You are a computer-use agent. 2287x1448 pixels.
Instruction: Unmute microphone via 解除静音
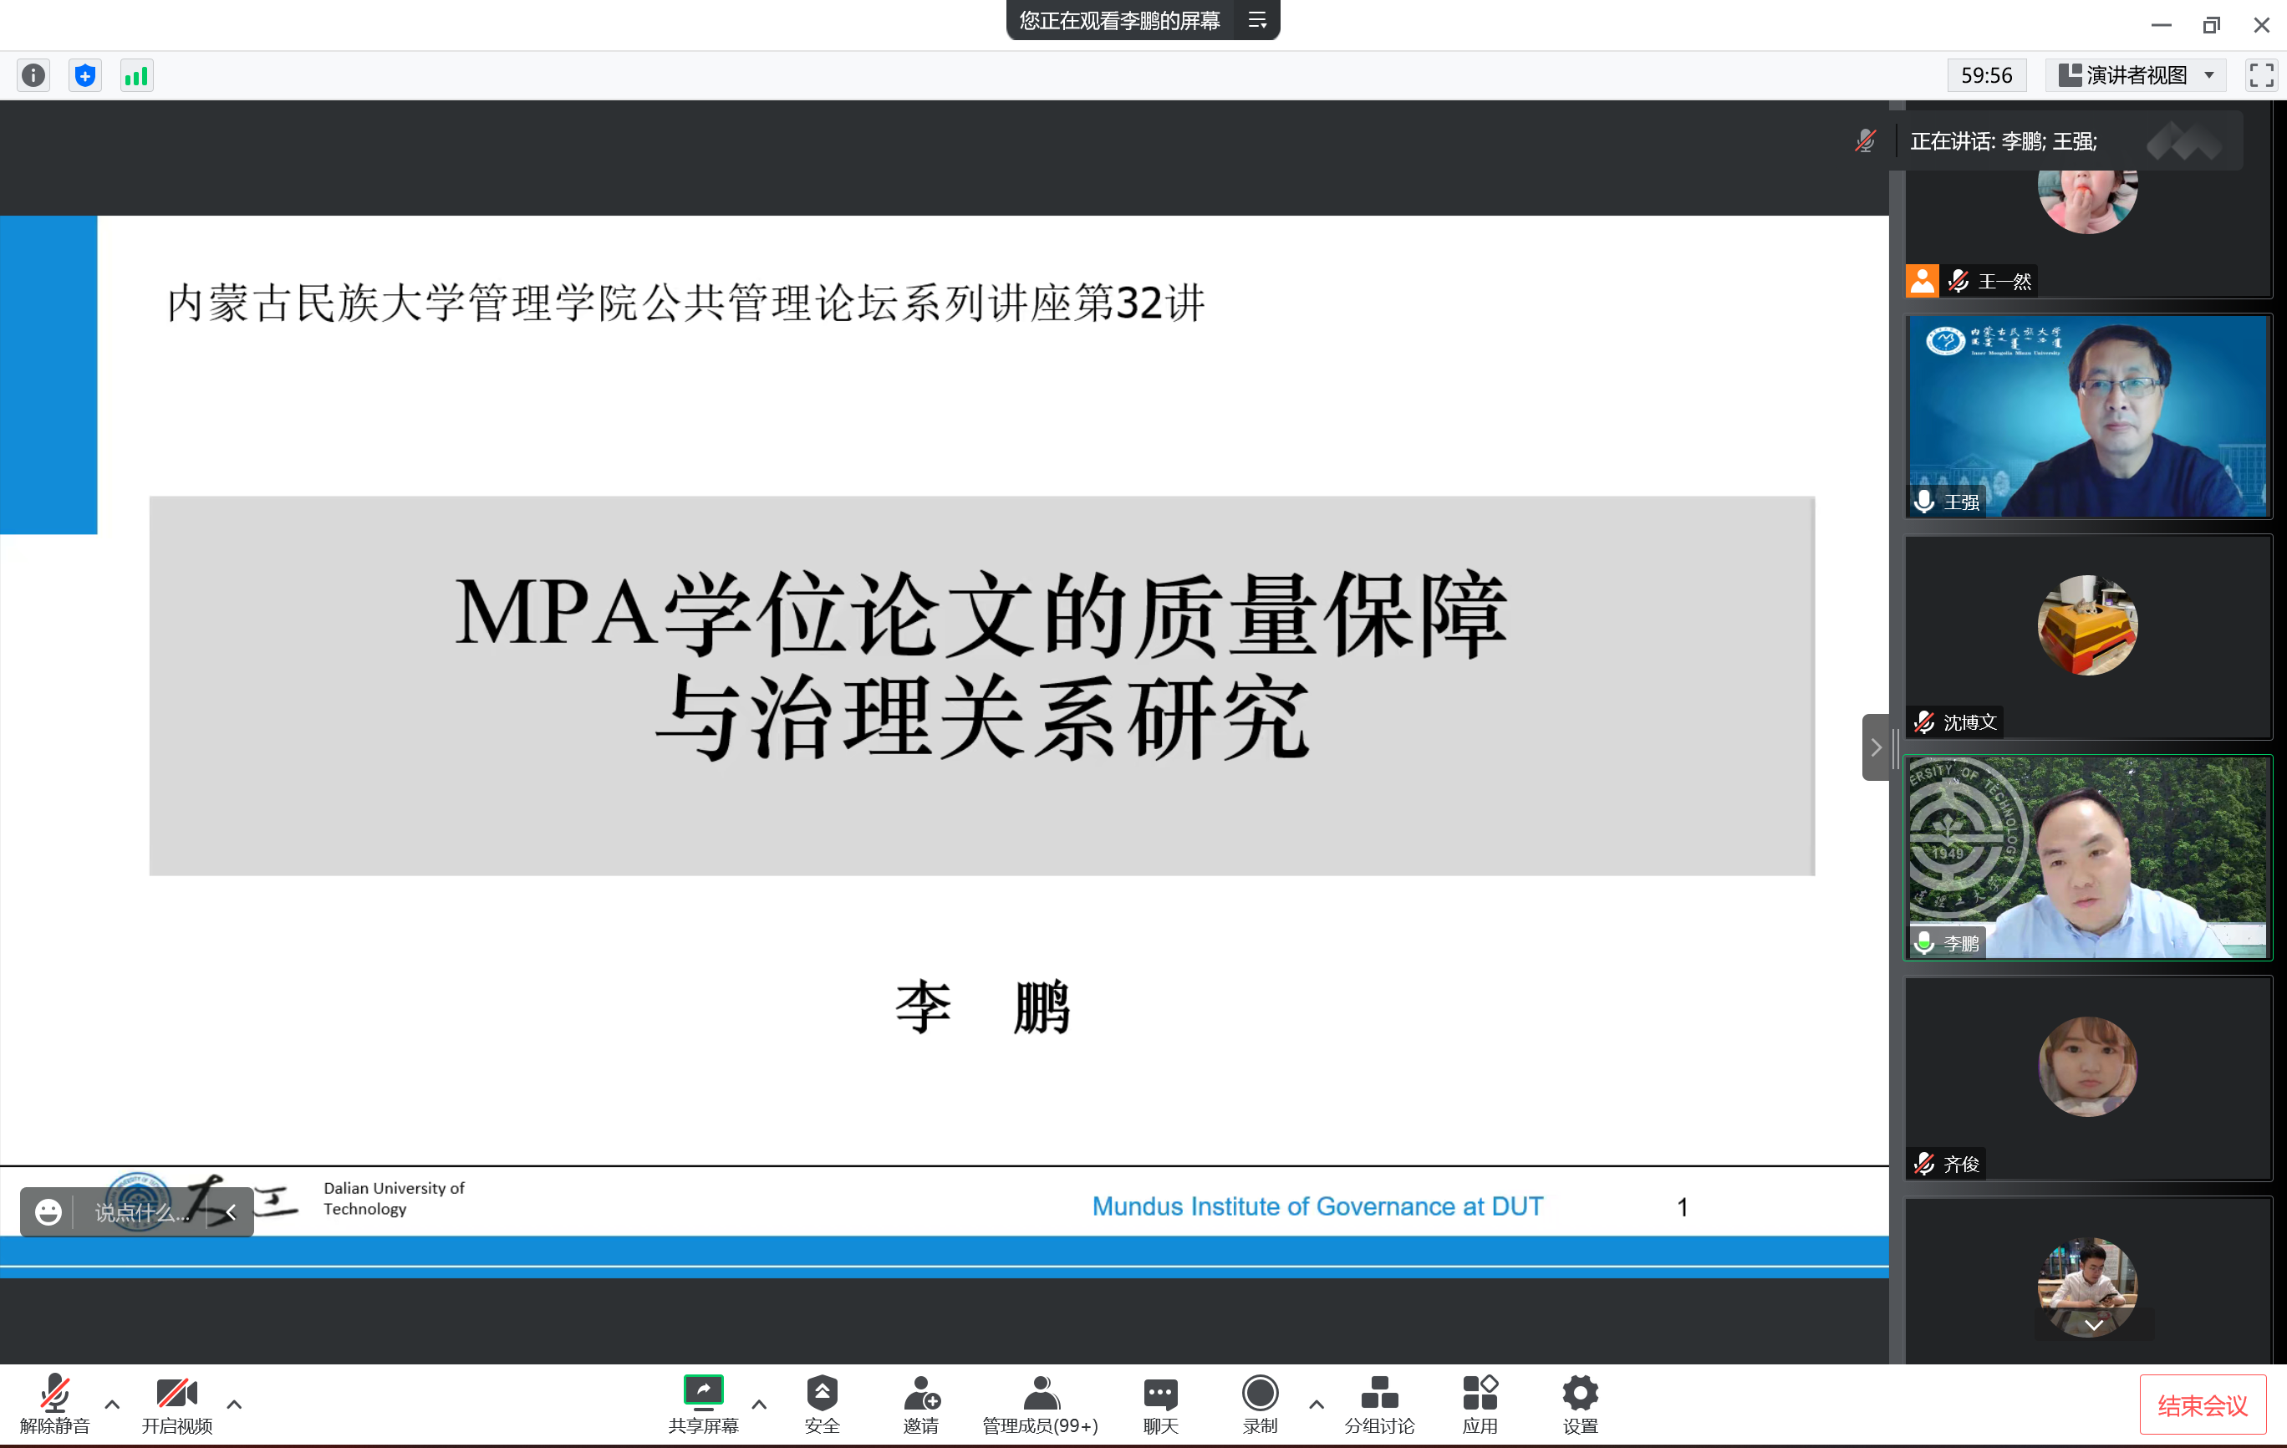(54, 1394)
